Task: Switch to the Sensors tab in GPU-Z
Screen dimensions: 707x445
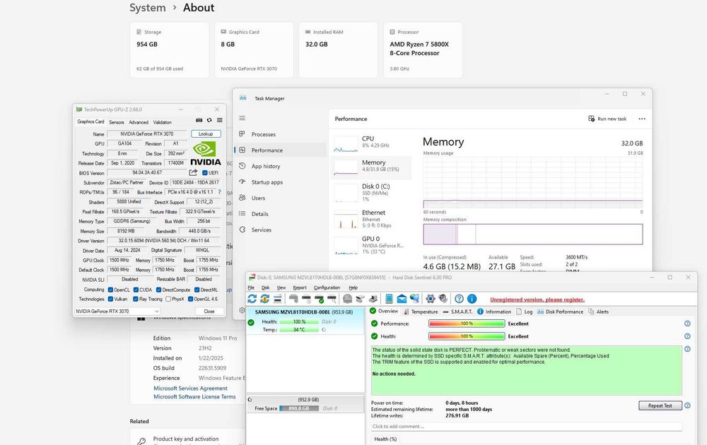Action: tap(117, 122)
